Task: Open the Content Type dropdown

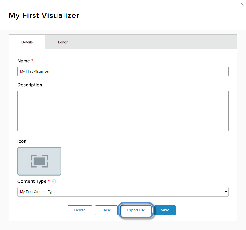Action: (x=123, y=192)
